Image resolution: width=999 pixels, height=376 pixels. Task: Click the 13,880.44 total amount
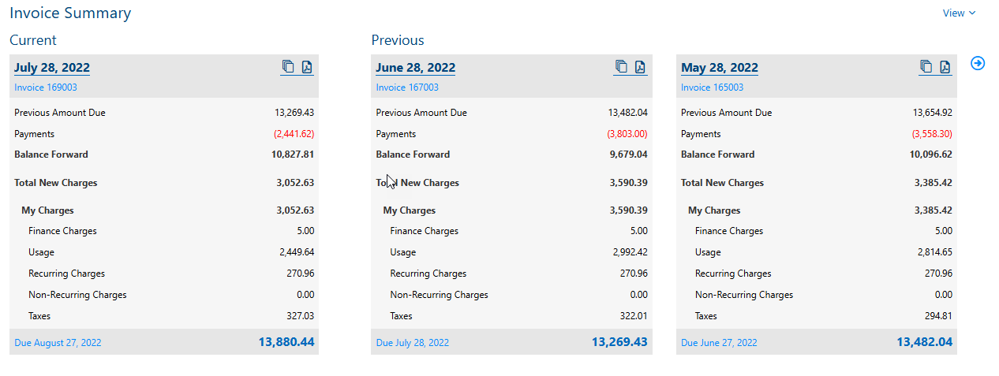pos(286,342)
